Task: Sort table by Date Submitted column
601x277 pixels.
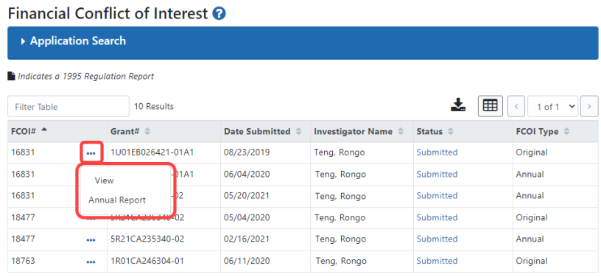Action: pos(263,131)
